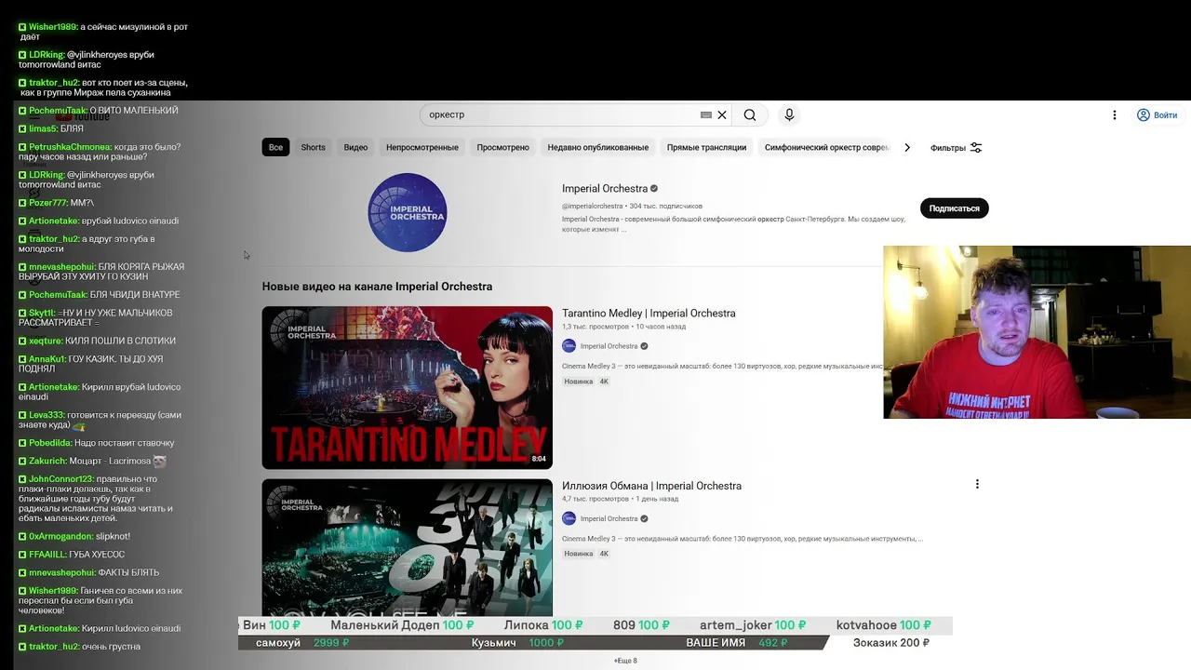
Task: Show more filter chips with right chevron
Action: [x=907, y=147]
